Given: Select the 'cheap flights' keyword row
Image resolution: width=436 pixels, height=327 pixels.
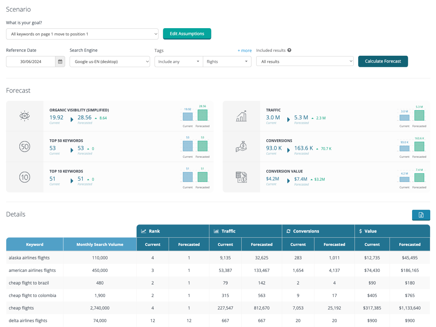Looking at the screenshot, I should 218,308.
